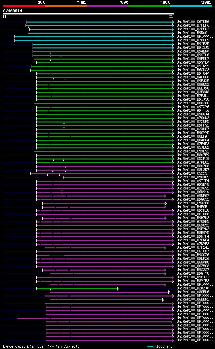This screenshot has width=215, height=349.
Task: Click the hit label UniRef100_B9I3J5
Action: pyautogui.click(x=193, y=48)
